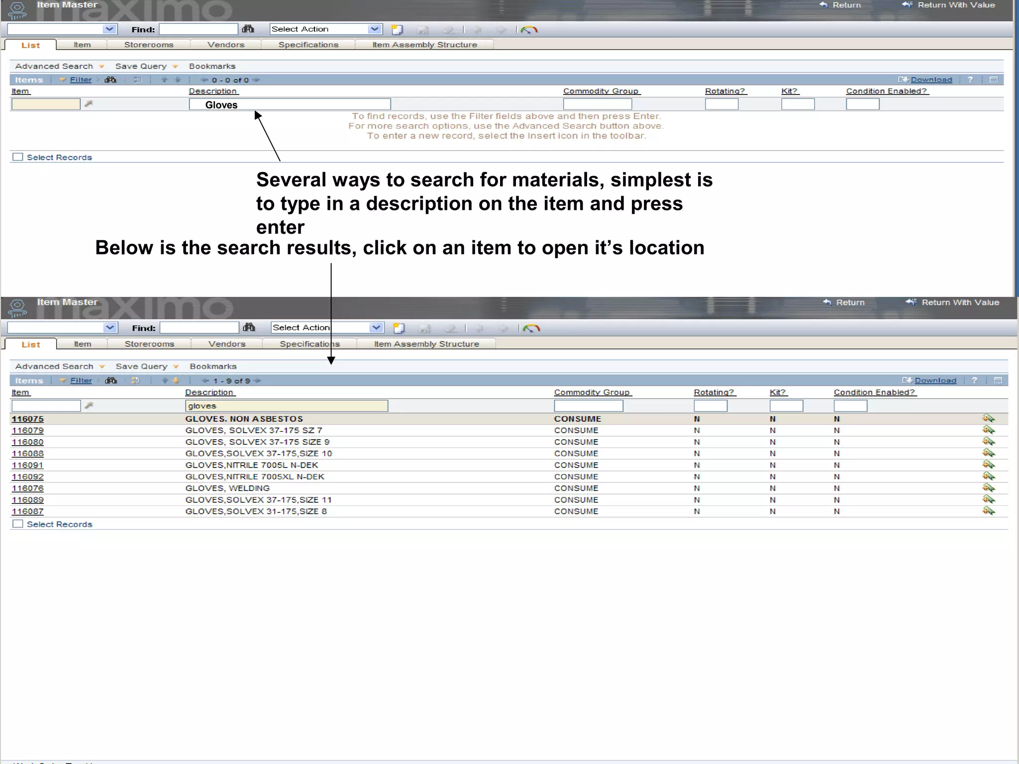Click detail menu icon for GLOVES, WELDING row
This screenshot has height=764, width=1019.
[988, 488]
